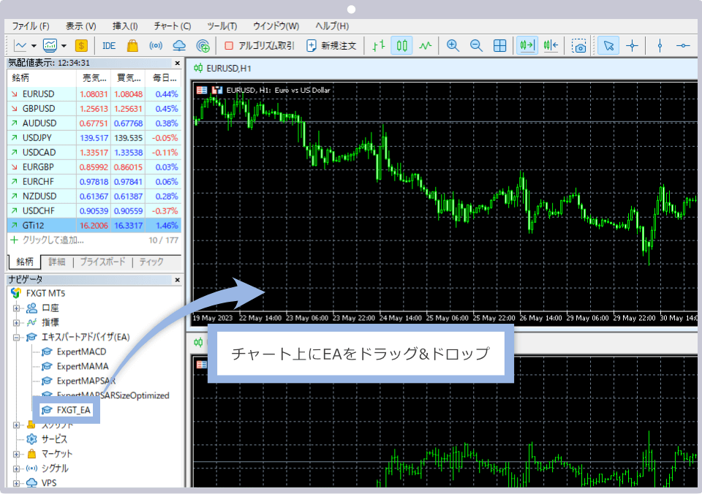Click 新規注文 new order button
The height and width of the screenshot is (494, 702).
331,45
